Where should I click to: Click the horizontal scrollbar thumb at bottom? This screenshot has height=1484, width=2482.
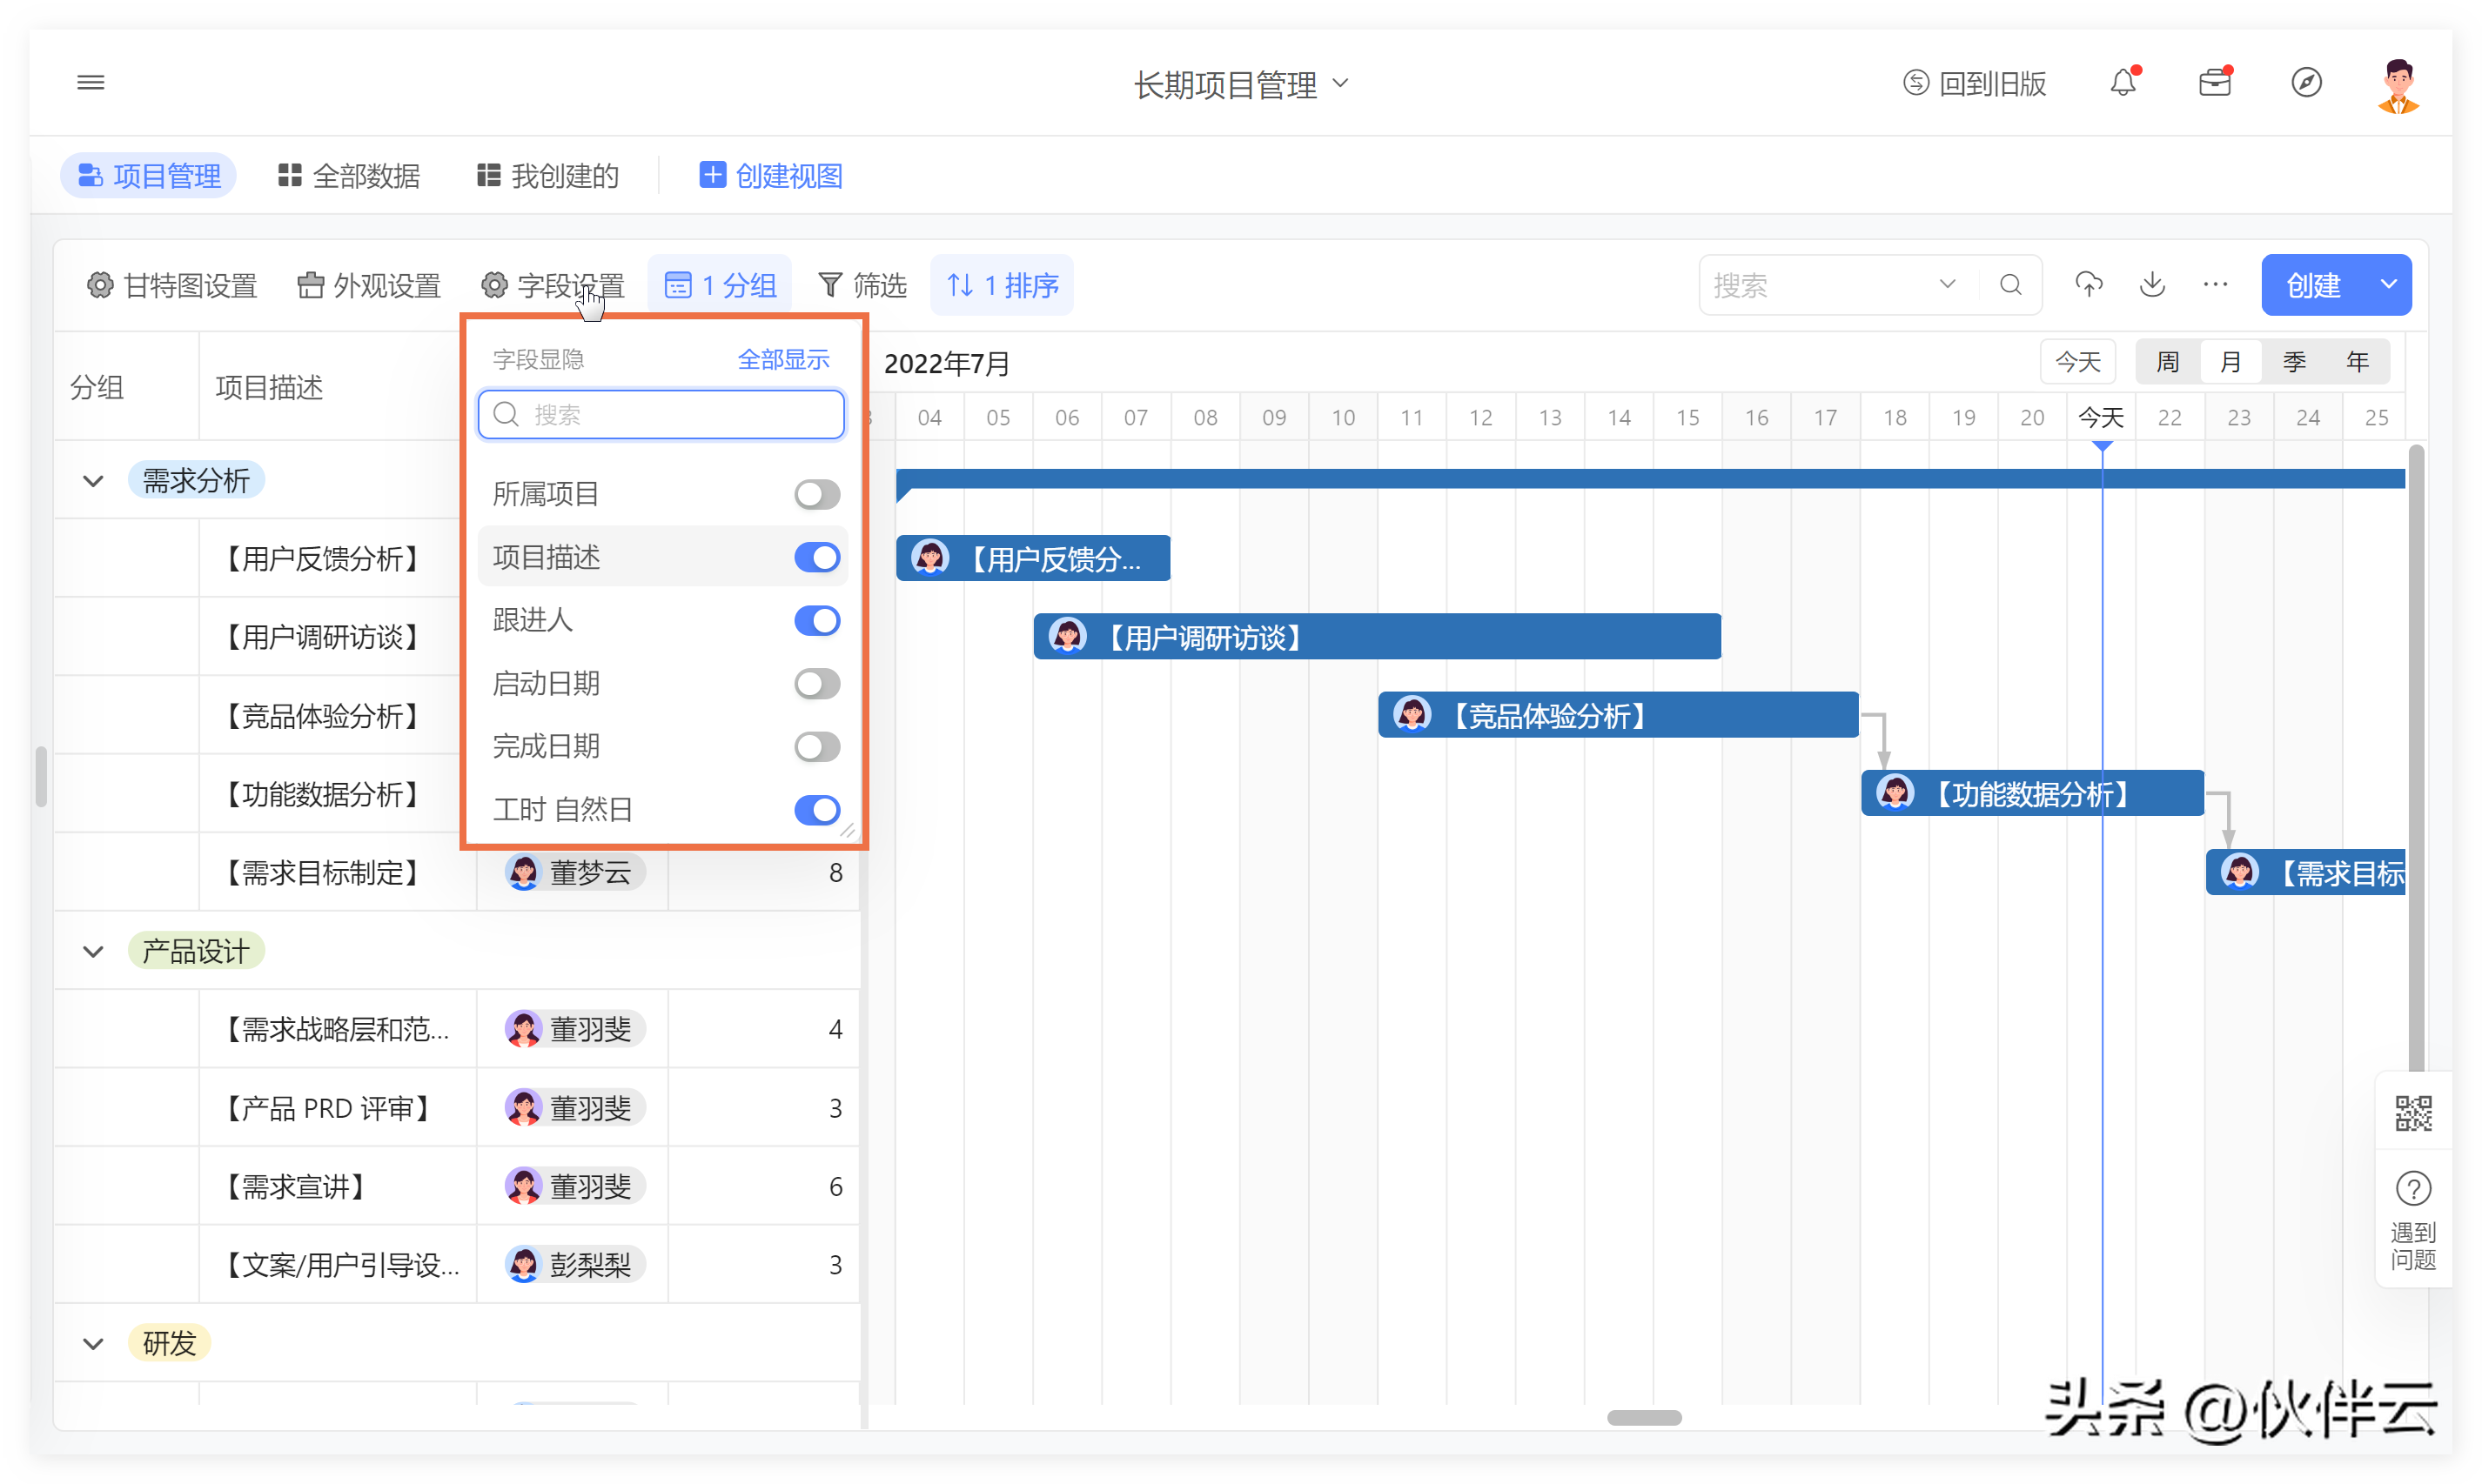pyautogui.click(x=1644, y=1417)
